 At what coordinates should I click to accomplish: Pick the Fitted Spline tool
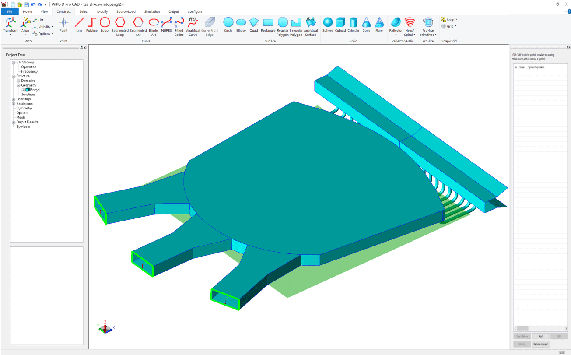(x=179, y=26)
